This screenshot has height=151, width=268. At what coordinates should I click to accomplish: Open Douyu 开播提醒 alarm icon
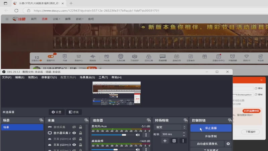232,58
